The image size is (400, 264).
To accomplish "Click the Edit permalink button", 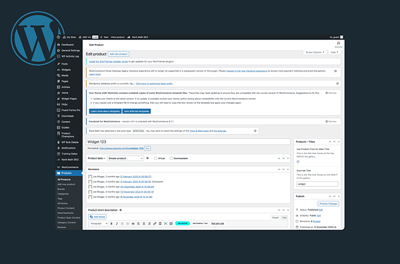I will click(147, 148).
